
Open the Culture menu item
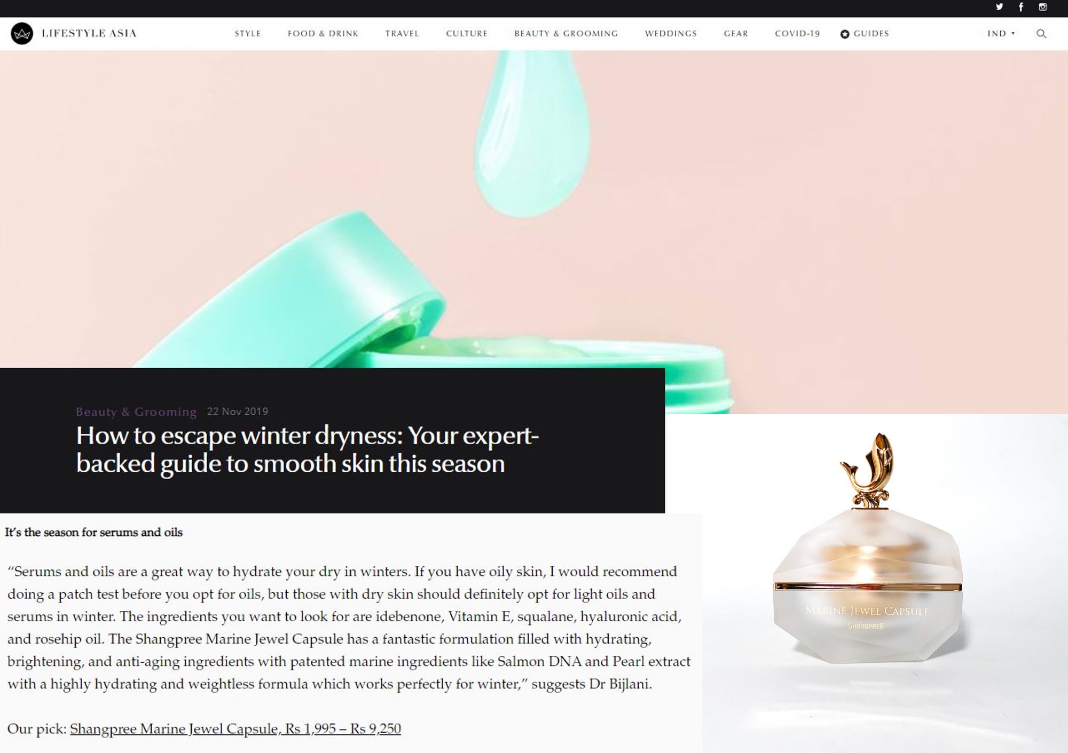coord(467,34)
